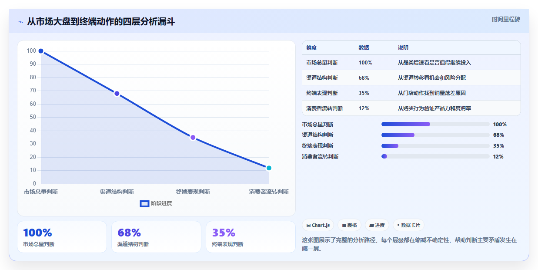The height and width of the screenshot is (270, 538).
Task: Toggle the 阶段进度 legend label
Action: 161,203
